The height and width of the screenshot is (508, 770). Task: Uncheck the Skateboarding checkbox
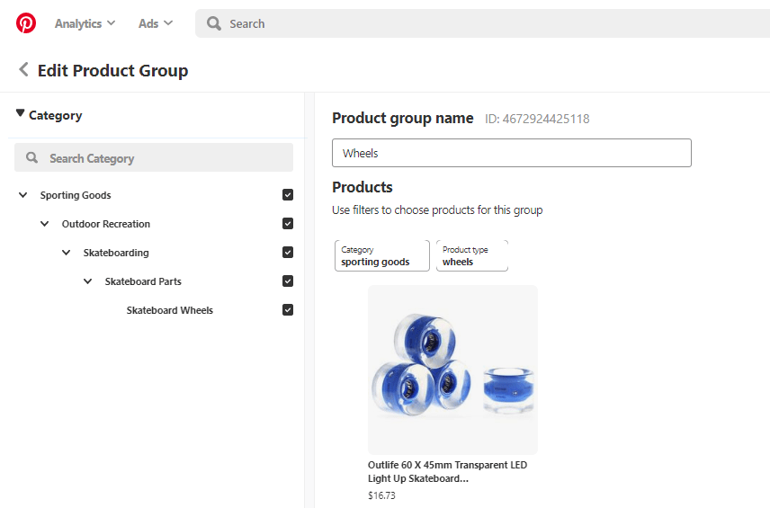tap(288, 253)
